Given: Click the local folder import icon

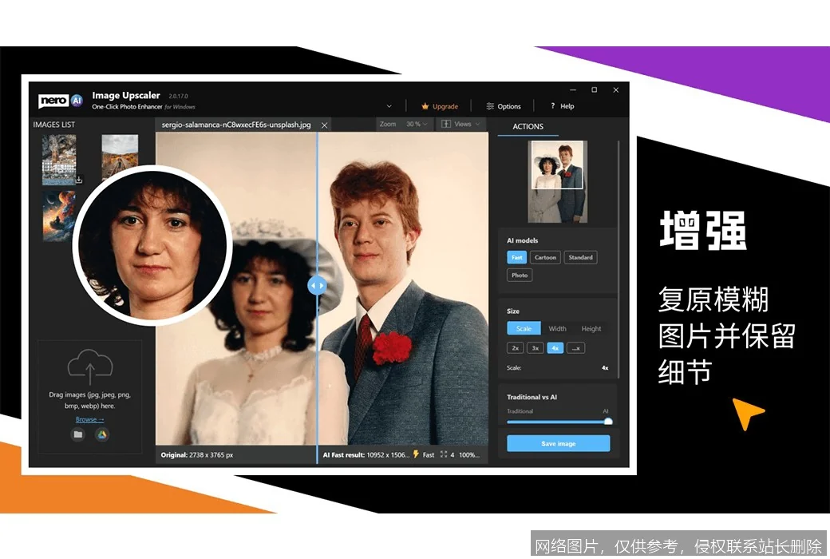Looking at the screenshot, I should 77,434.
